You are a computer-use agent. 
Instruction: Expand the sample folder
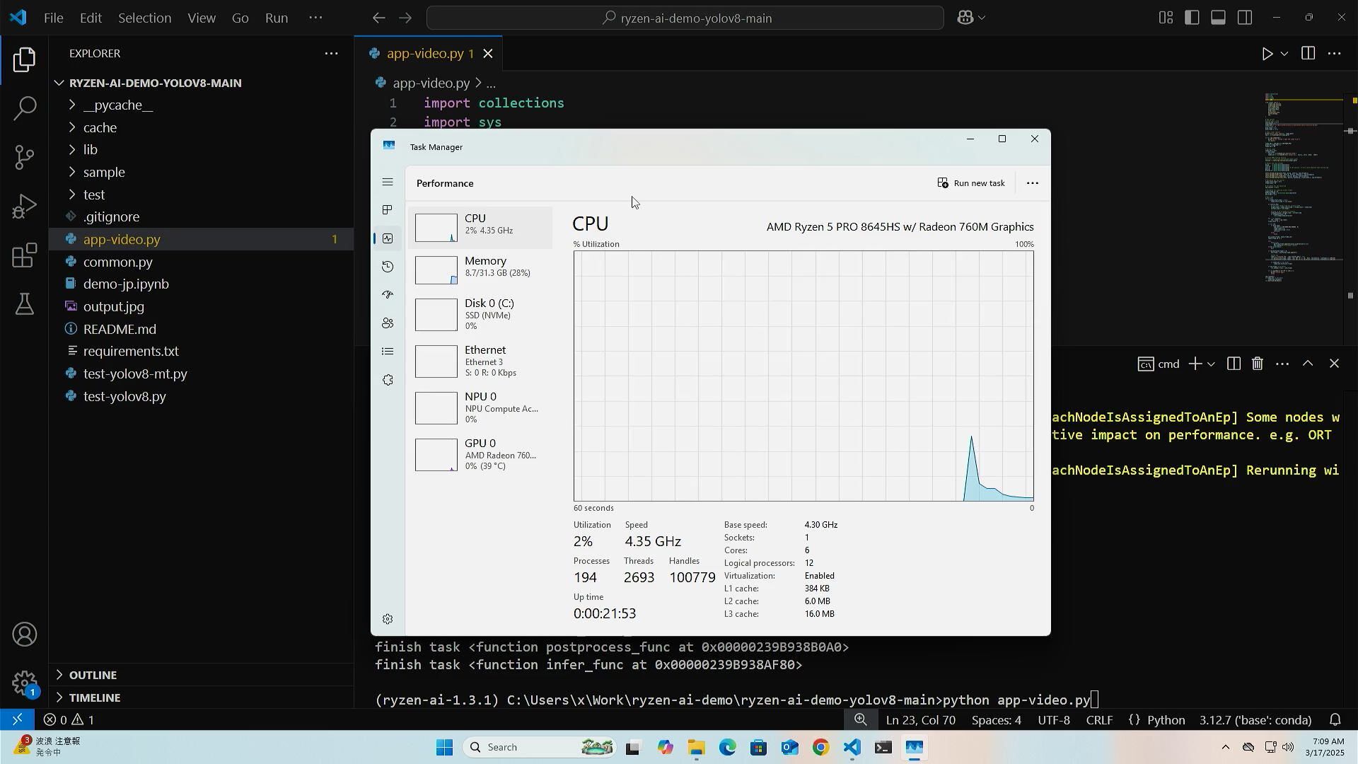point(103,172)
